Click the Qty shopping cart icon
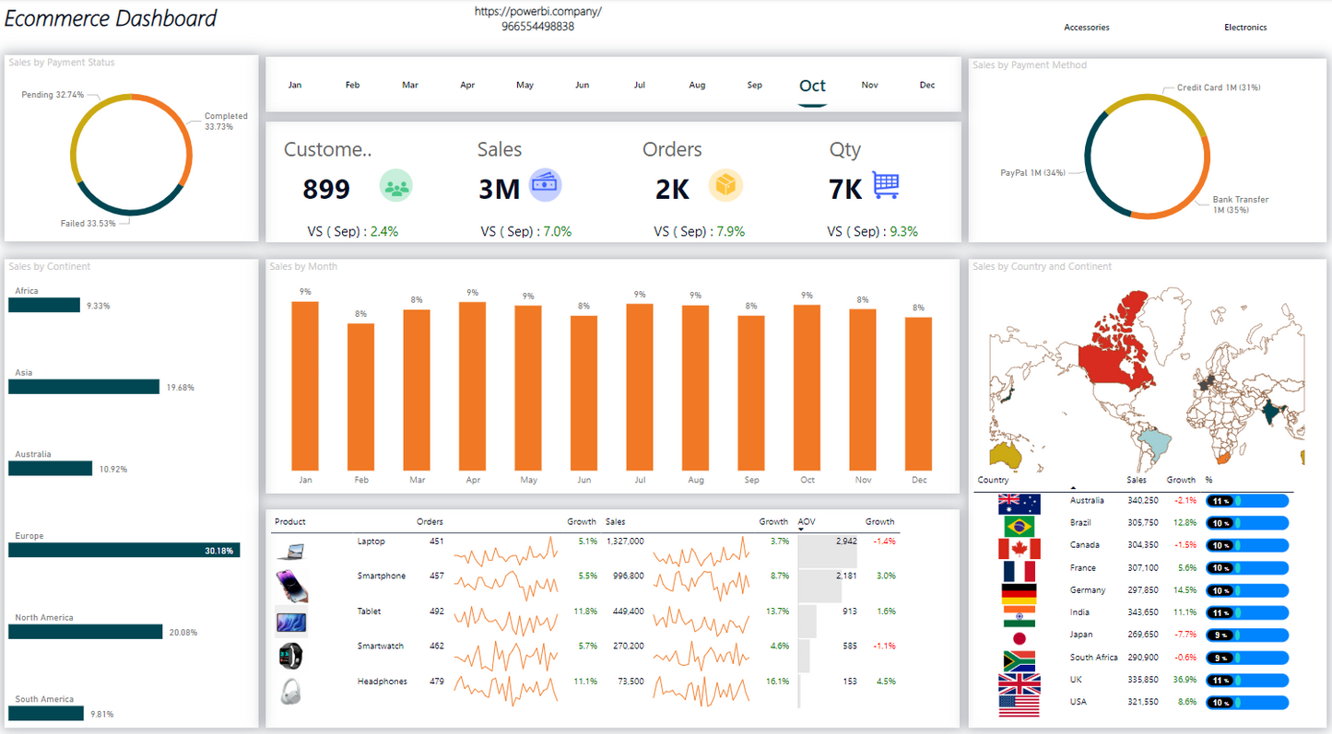 [x=886, y=186]
